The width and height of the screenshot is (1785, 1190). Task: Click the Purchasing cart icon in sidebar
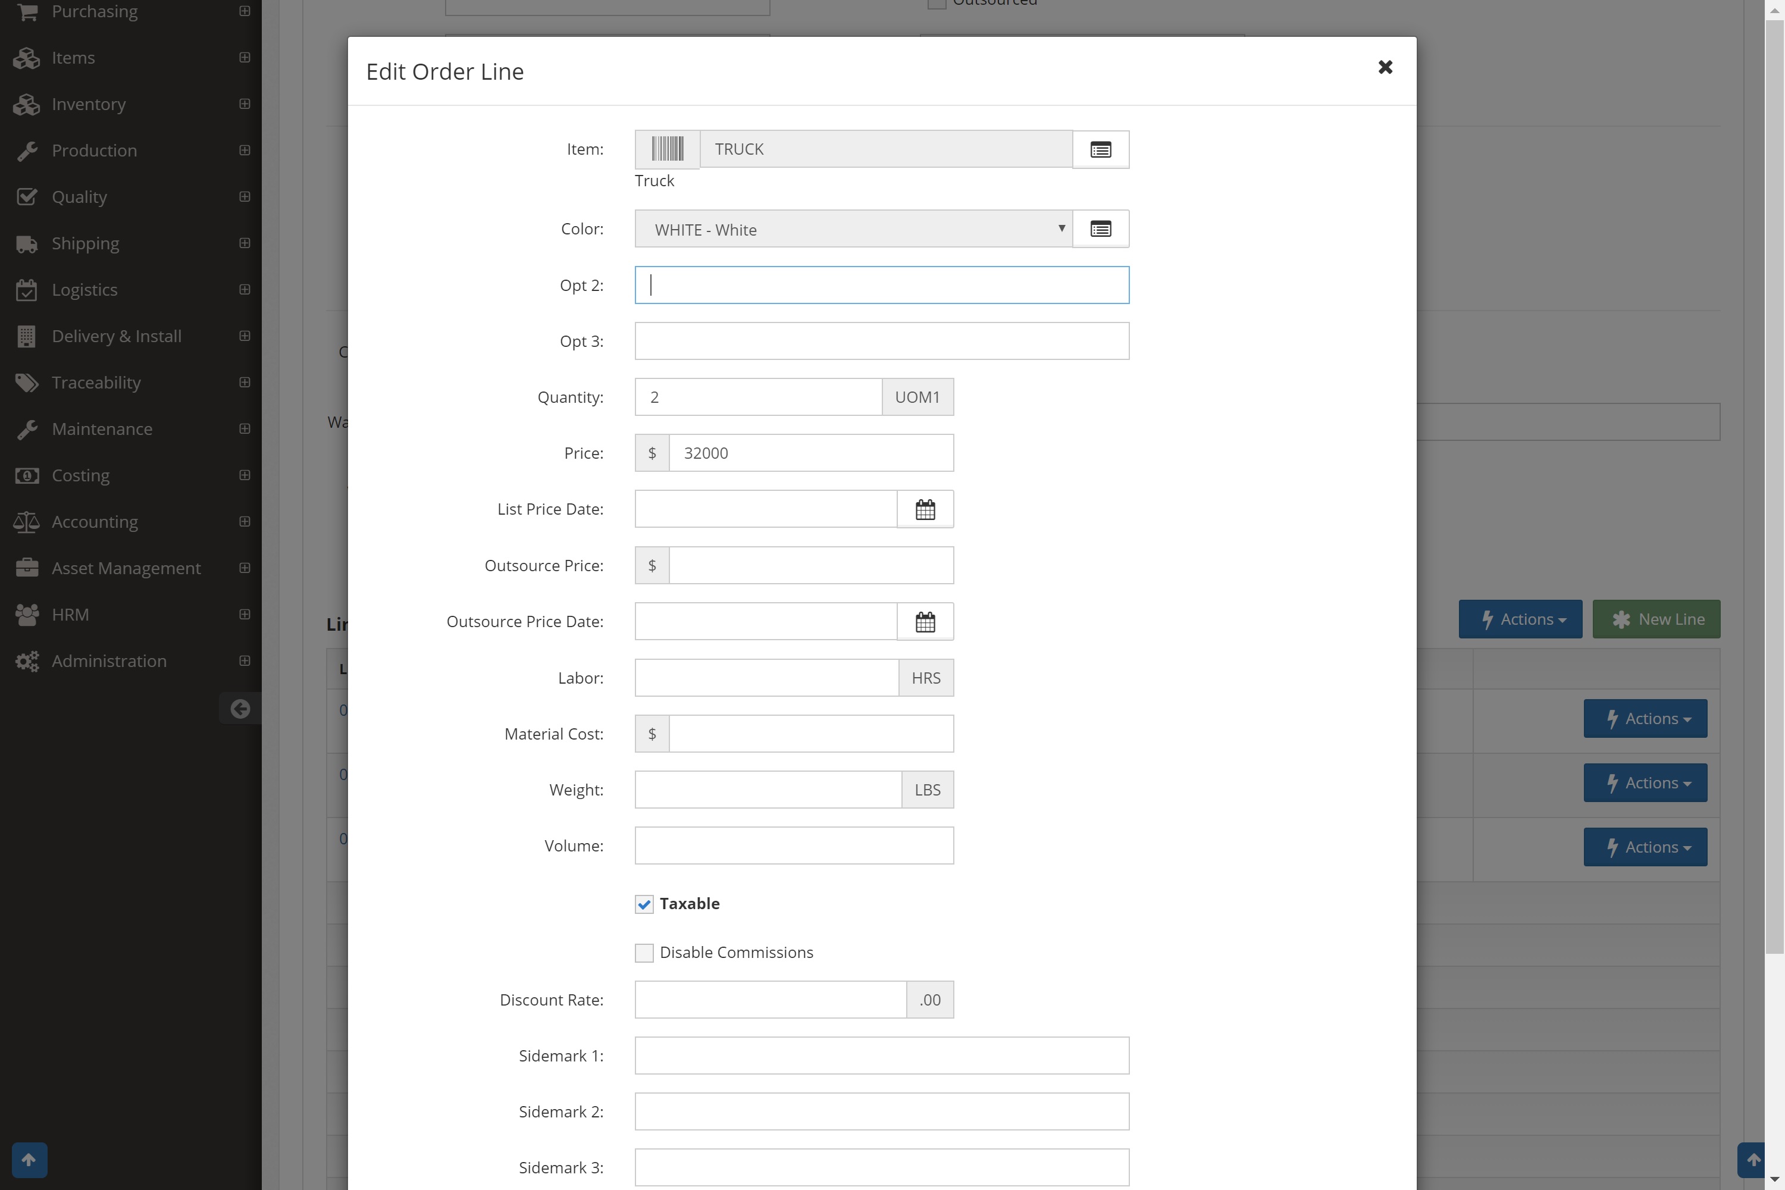(27, 11)
